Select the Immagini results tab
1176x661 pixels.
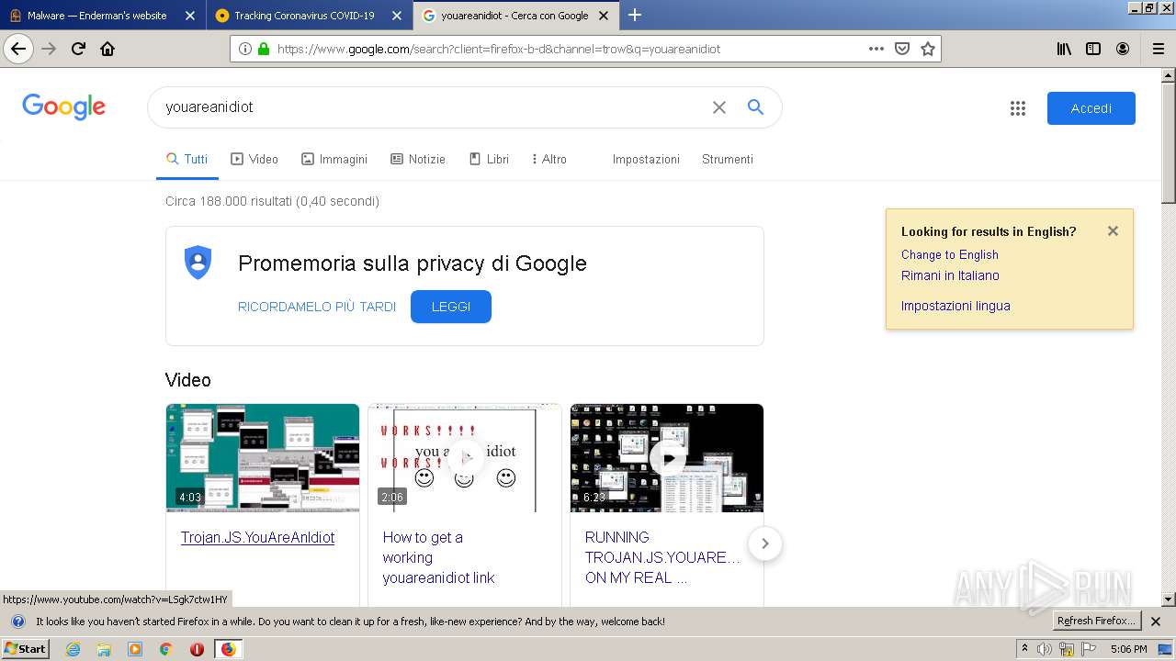[x=334, y=159]
